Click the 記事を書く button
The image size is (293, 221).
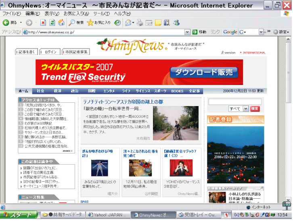pos(26,52)
